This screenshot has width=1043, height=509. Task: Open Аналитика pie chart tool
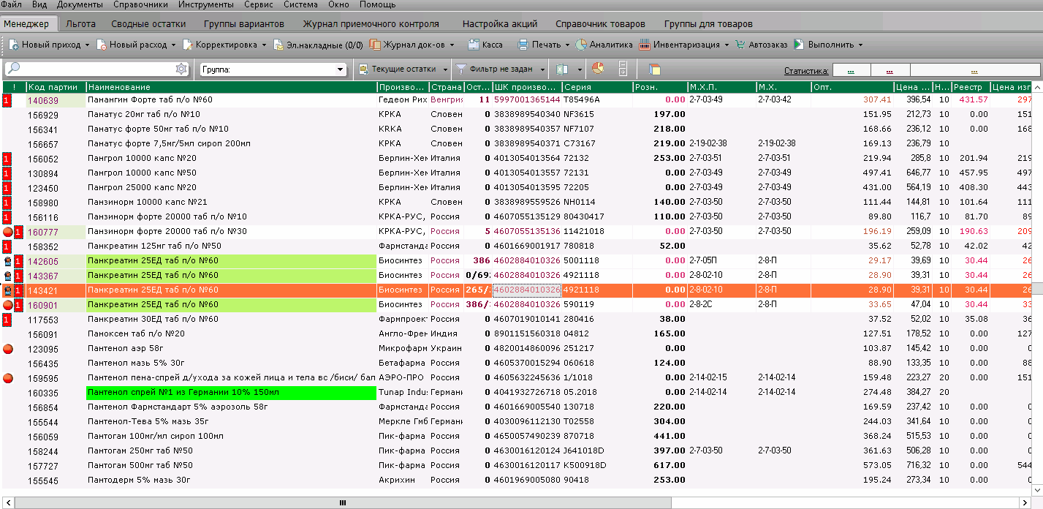tap(604, 45)
